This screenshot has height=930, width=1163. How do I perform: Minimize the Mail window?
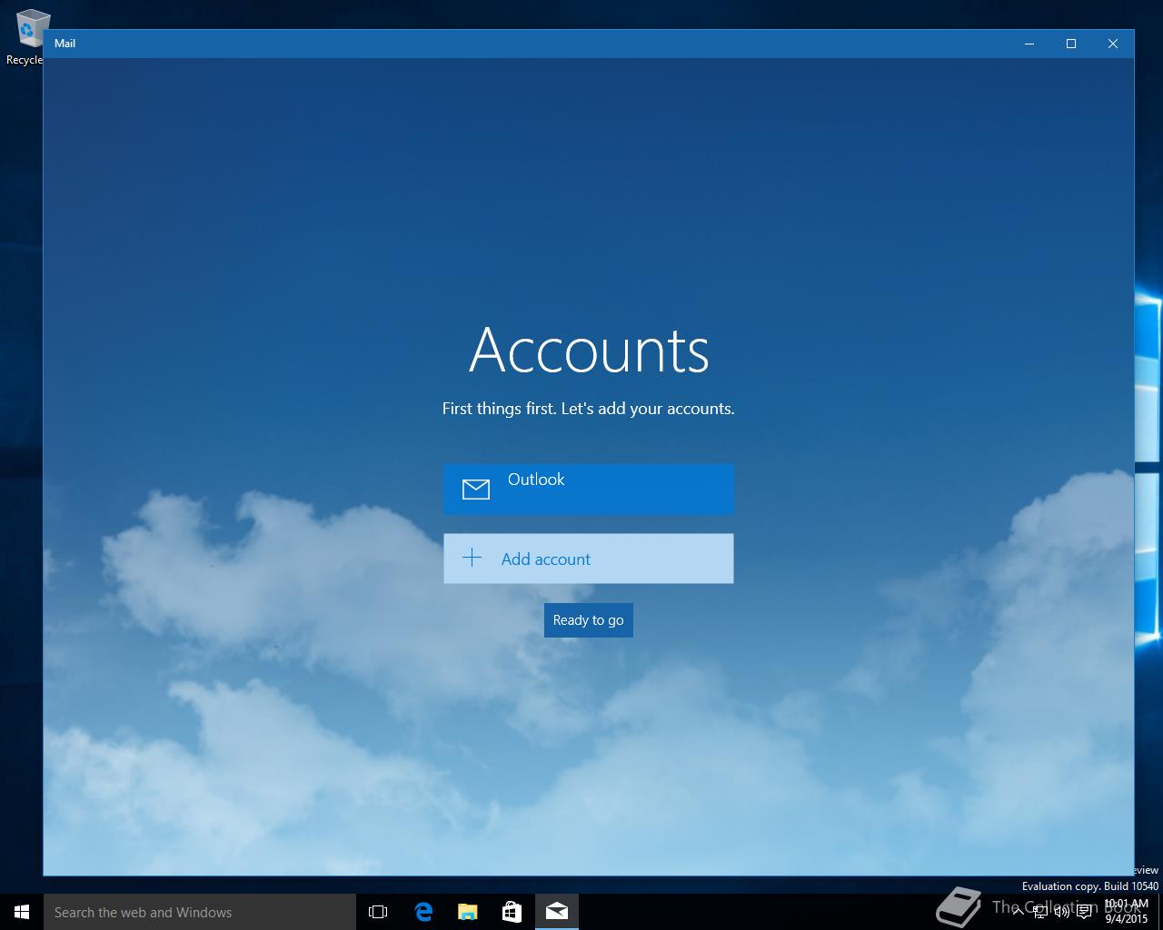[1029, 44]
